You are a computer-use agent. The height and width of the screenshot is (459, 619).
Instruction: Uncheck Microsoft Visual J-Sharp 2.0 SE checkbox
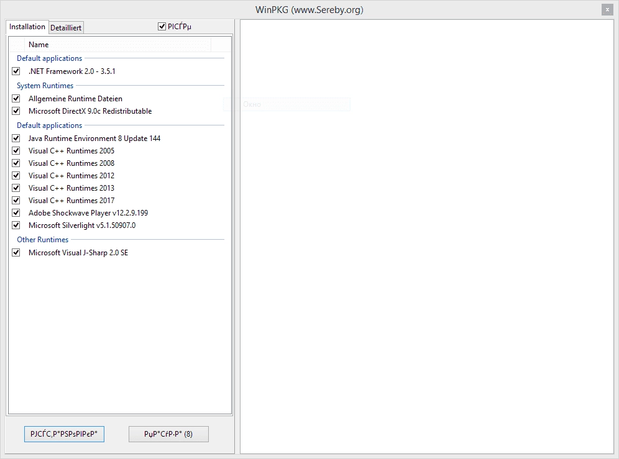(x=16, y=253)
